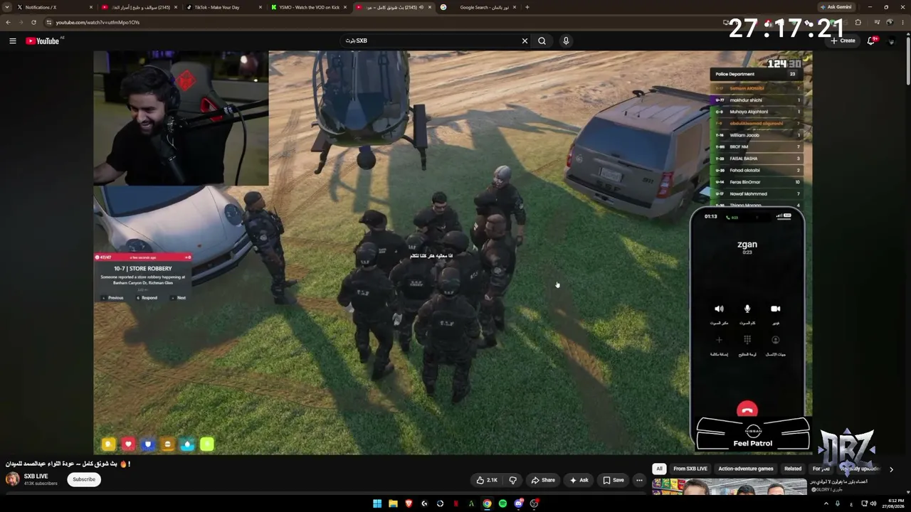Open the Windows Start menu

377,503
